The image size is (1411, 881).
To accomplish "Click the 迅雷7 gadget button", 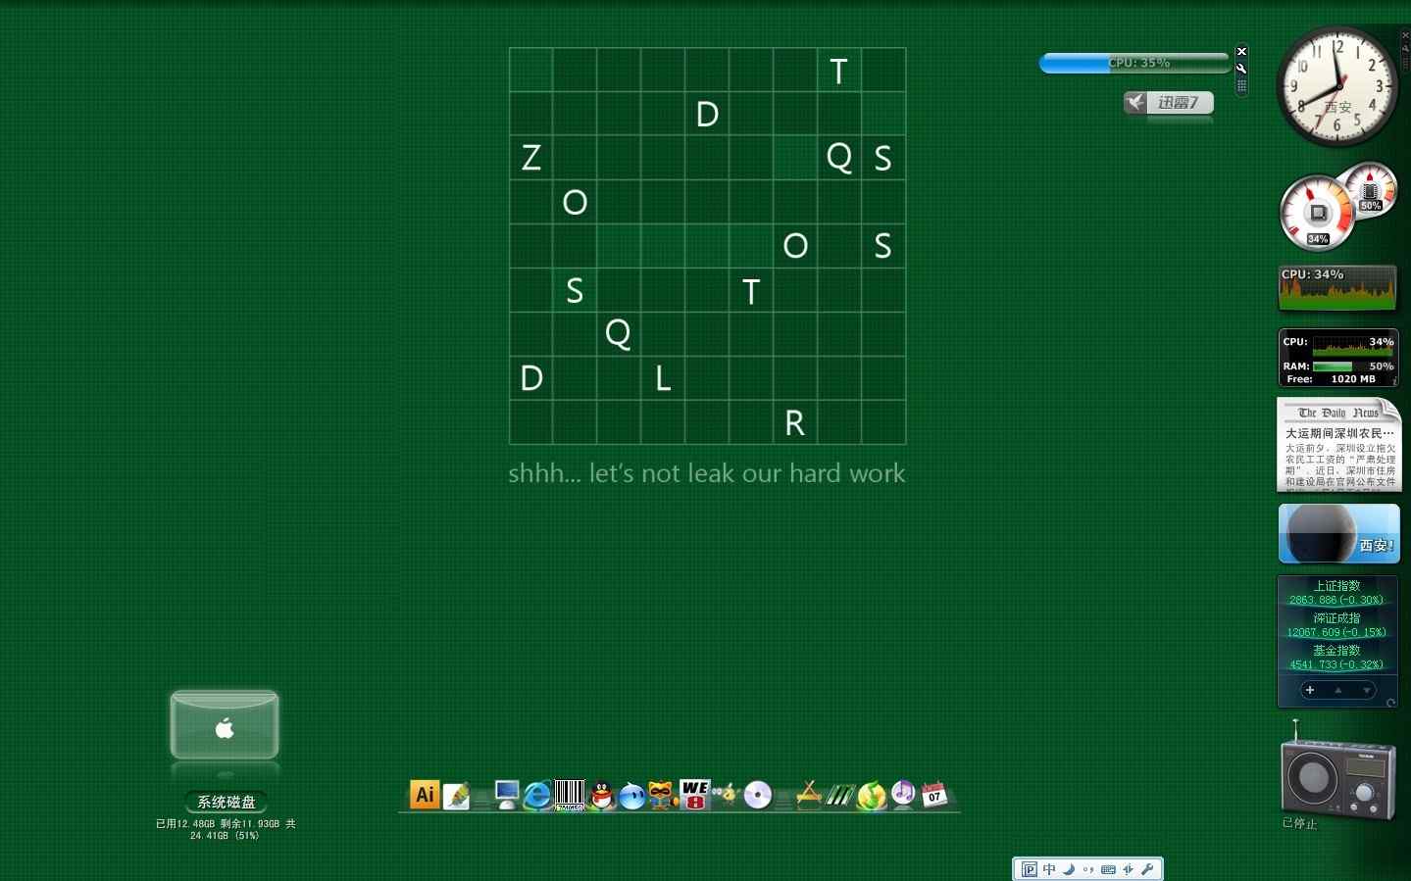I will [1169, 103].
